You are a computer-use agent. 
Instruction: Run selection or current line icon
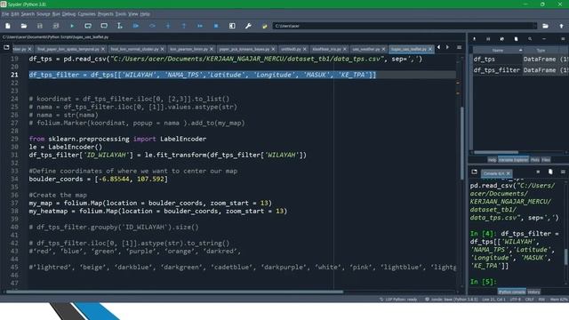pos(120,26)
